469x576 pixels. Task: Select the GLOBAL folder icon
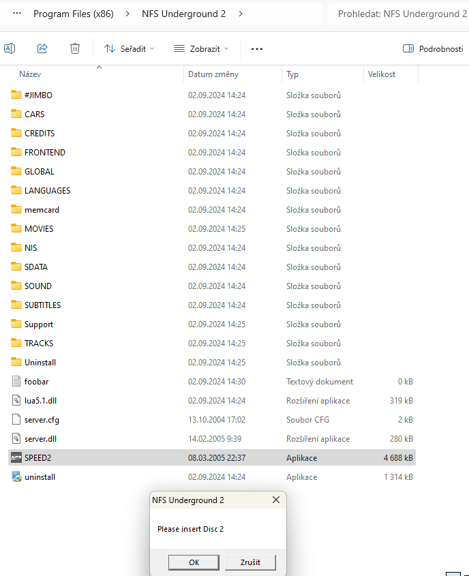point(16,171)
